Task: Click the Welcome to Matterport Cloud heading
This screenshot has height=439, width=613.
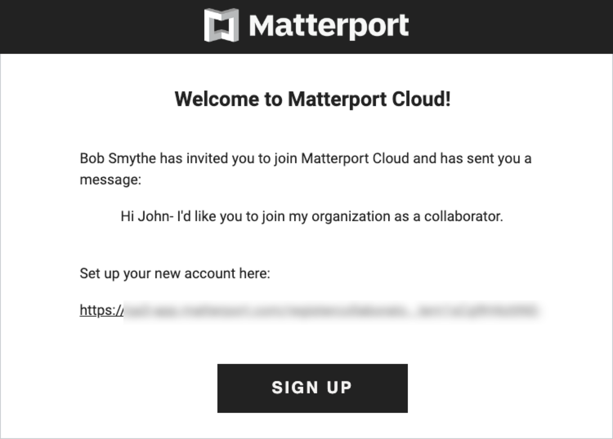Action: (313, 99)
